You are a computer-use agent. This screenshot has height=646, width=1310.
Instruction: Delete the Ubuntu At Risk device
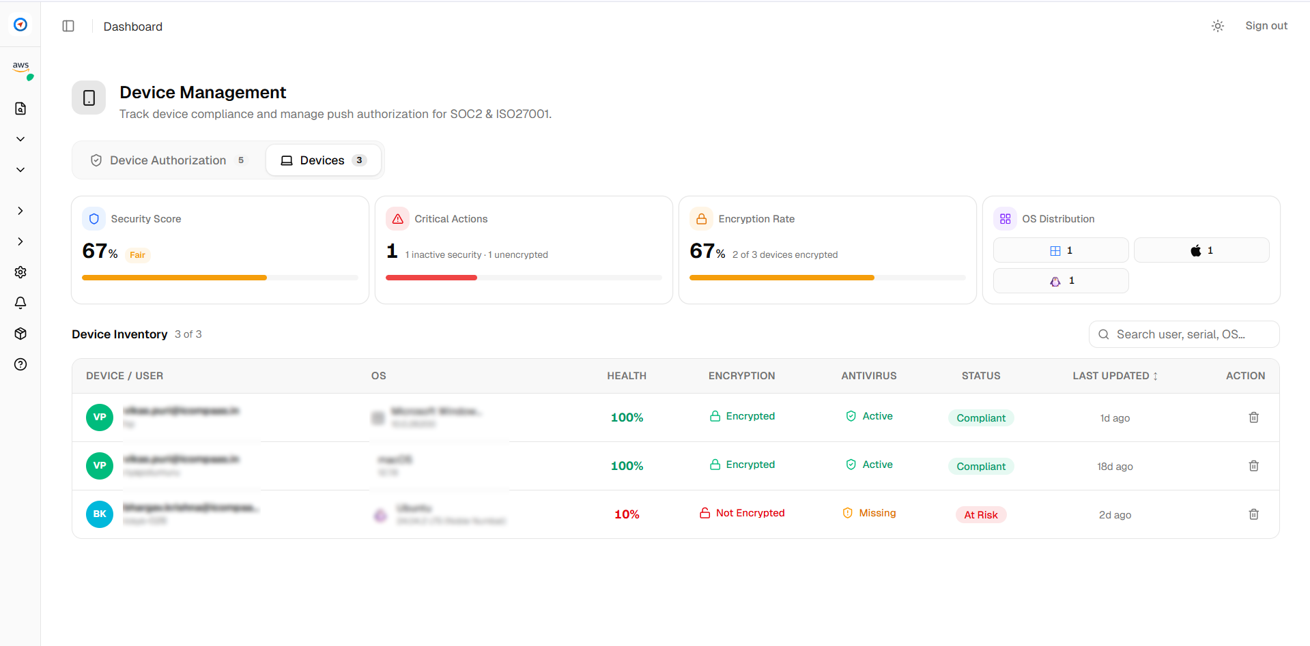pyautogui.click(x=1253, y=514)
